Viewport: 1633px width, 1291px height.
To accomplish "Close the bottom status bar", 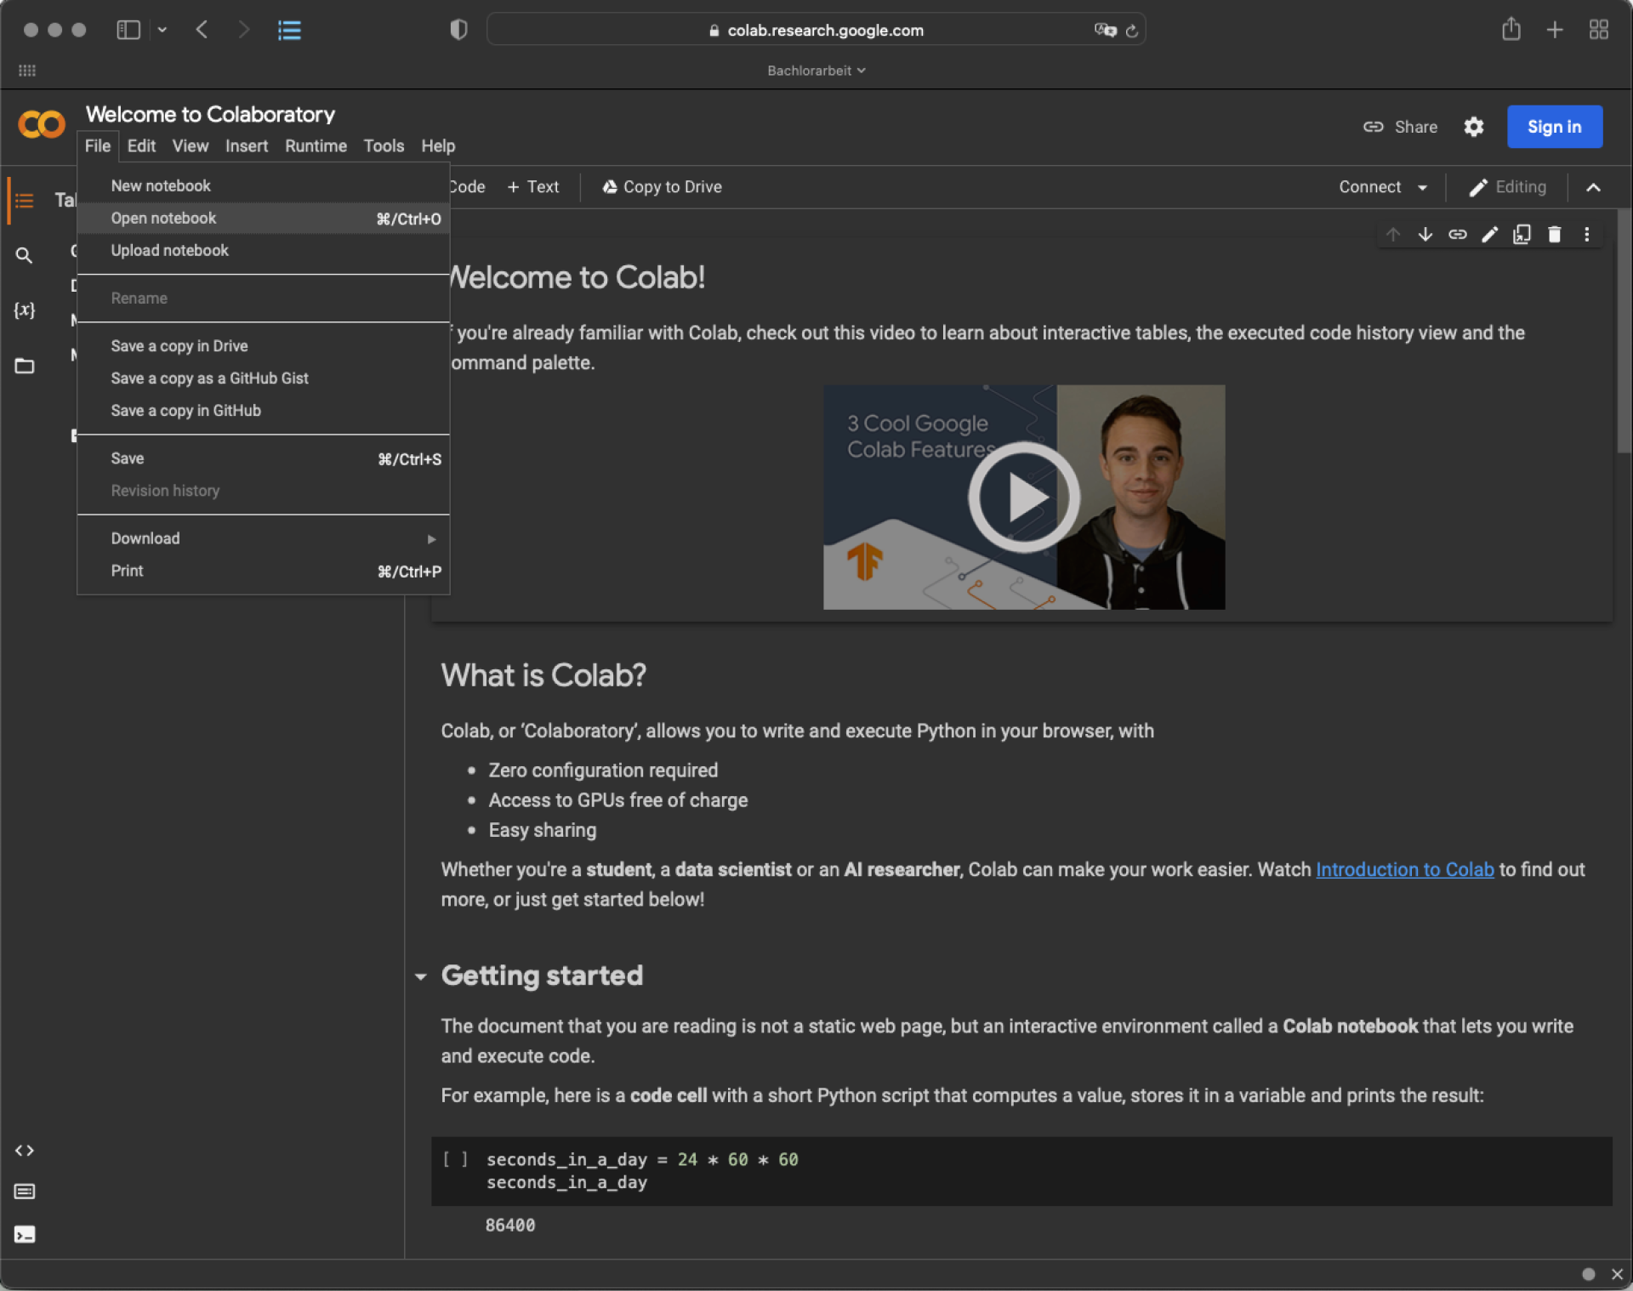I will 1617,1274.
